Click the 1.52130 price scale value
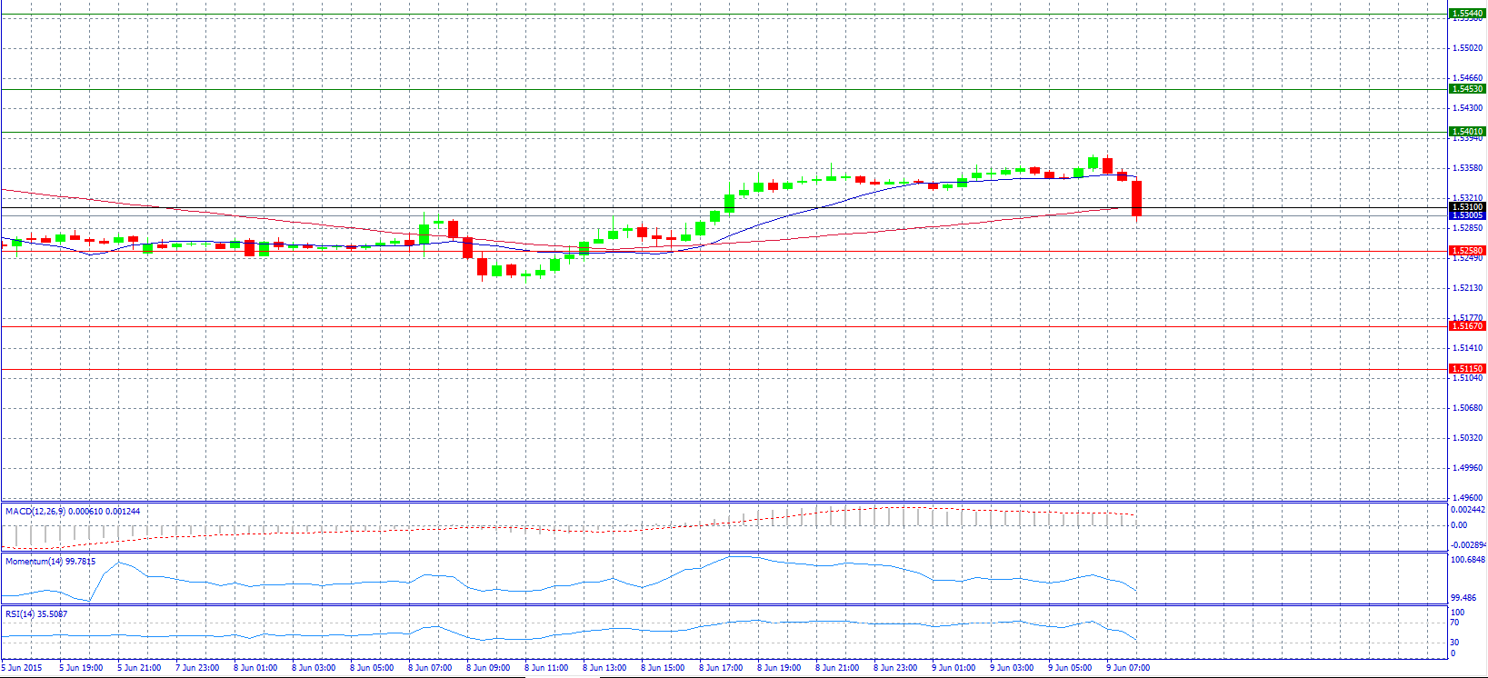This screenshot has width=1488, height=678. tap(1468, 288)
